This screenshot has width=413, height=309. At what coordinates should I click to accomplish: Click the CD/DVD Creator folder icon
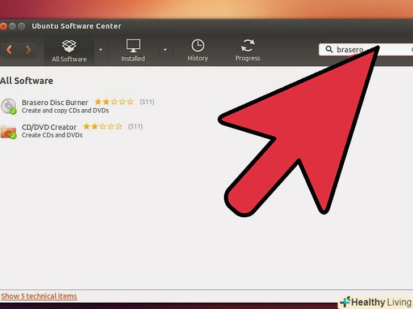(9, 131)
